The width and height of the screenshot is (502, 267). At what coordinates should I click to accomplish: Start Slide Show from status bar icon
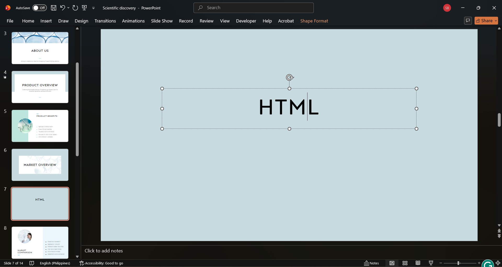(x=431, y=263)
